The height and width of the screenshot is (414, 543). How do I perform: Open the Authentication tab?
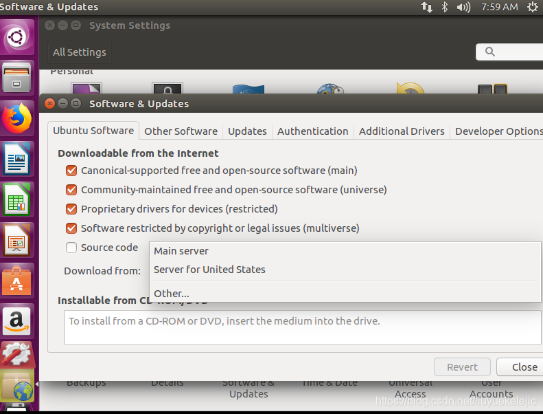point(313,131)
